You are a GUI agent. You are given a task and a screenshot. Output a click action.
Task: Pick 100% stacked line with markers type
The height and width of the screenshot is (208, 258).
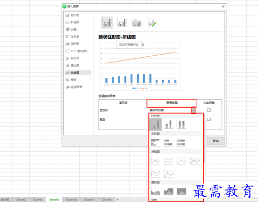click(x=169, y=173)
